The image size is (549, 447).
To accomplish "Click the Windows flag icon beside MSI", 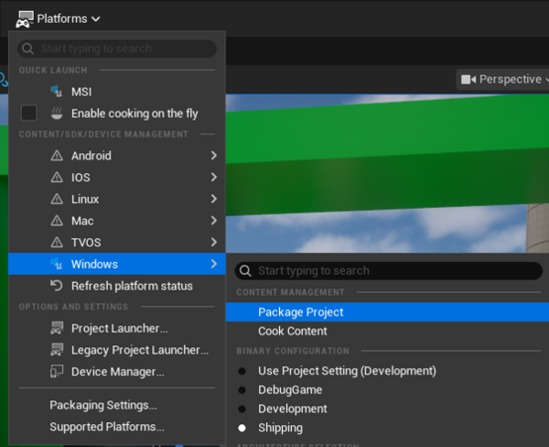I will pos(57,92).
